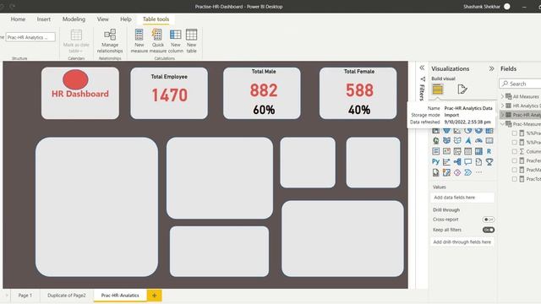The image size is (541, 304).
Task: Pick the Gauge visual icon
Action: click(x=479, y=141)
